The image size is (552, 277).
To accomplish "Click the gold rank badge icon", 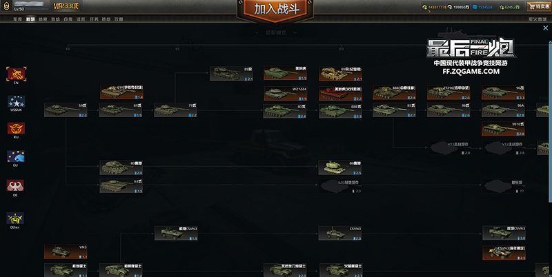I will click(x=6, y=6).
